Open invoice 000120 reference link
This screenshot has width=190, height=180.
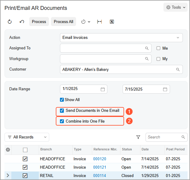100,159
